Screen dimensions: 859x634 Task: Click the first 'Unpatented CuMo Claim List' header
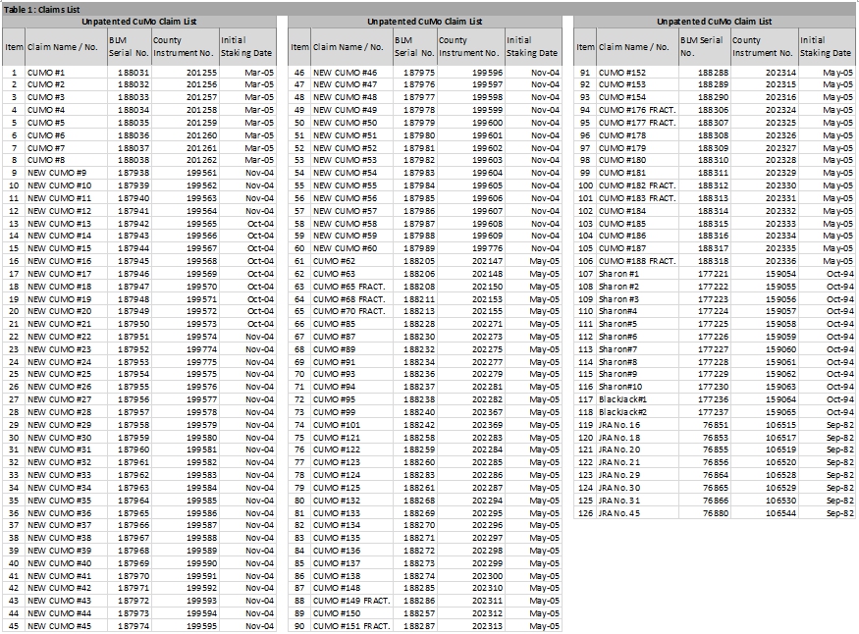(x=139, y=22)
